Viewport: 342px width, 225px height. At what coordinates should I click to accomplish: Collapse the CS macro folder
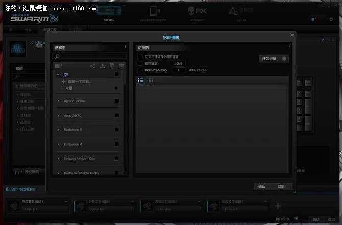click(x=58, y=74)
